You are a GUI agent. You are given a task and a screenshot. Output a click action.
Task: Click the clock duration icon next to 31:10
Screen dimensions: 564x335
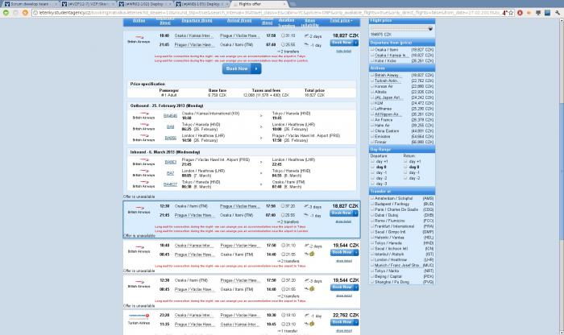(x=283, y=35)
